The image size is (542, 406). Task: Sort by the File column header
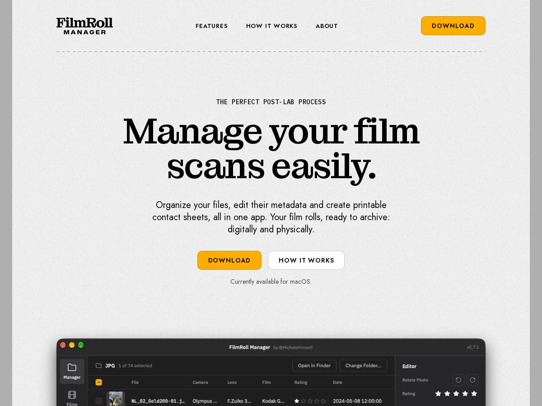coord(135,382)
